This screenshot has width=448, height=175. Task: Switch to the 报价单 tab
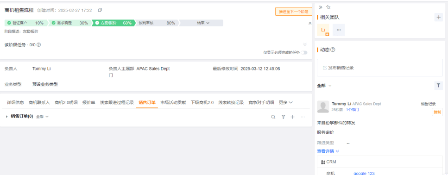[89, 102]
